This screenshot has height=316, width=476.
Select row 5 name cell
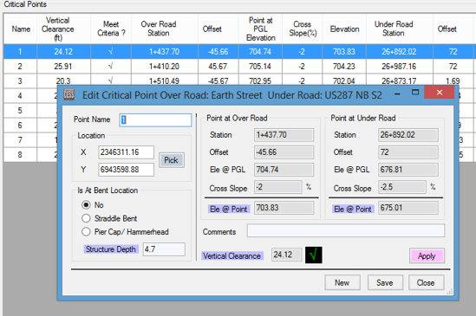click(20, 111)
